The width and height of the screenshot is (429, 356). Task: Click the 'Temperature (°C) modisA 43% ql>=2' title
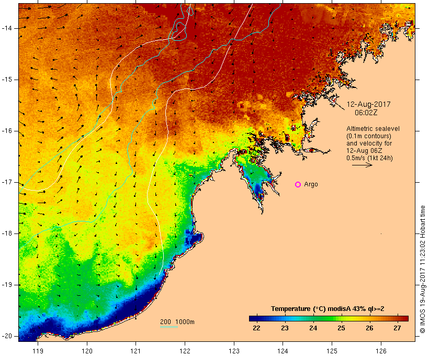[328, 309]
